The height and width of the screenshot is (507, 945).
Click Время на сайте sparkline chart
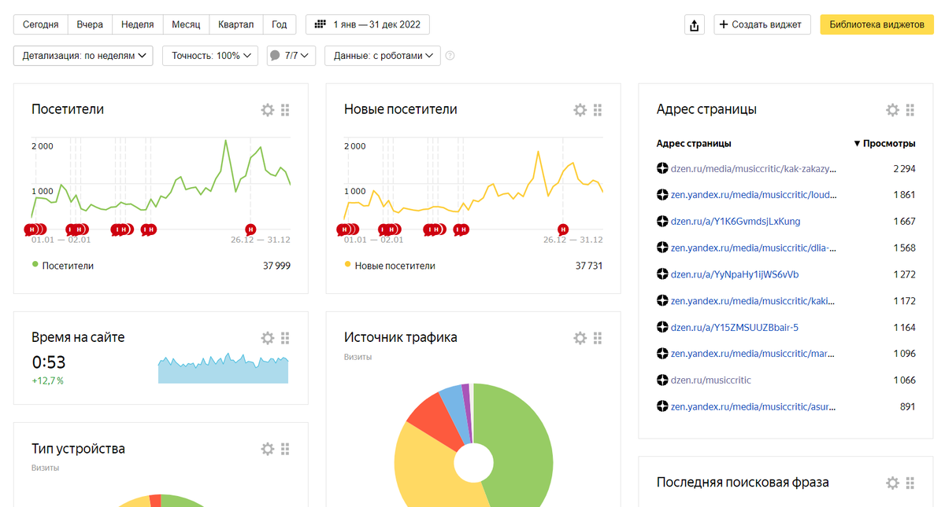[x=223, y=368]
